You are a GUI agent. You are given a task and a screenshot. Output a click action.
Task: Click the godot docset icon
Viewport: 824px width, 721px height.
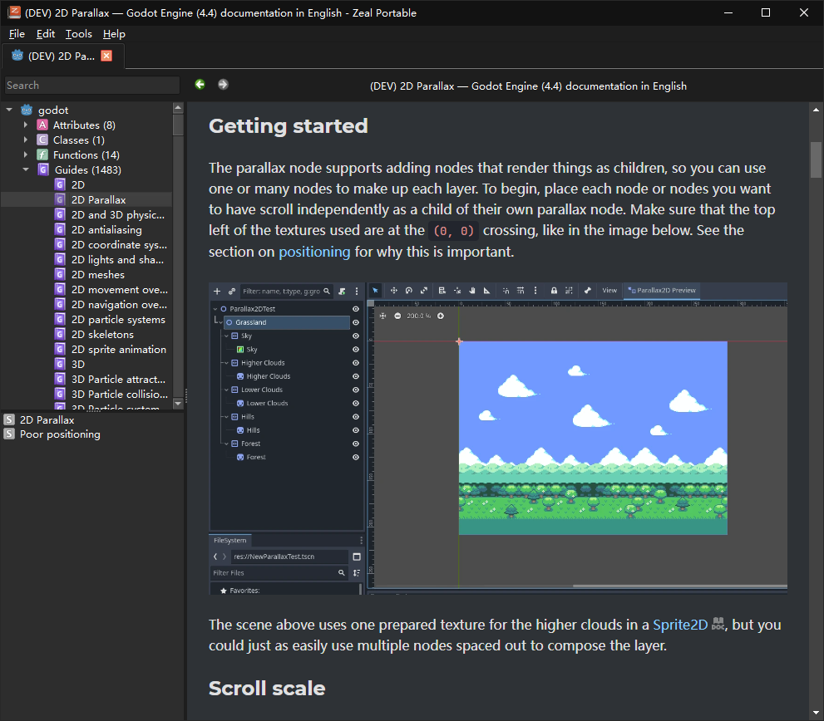point(27,110)
